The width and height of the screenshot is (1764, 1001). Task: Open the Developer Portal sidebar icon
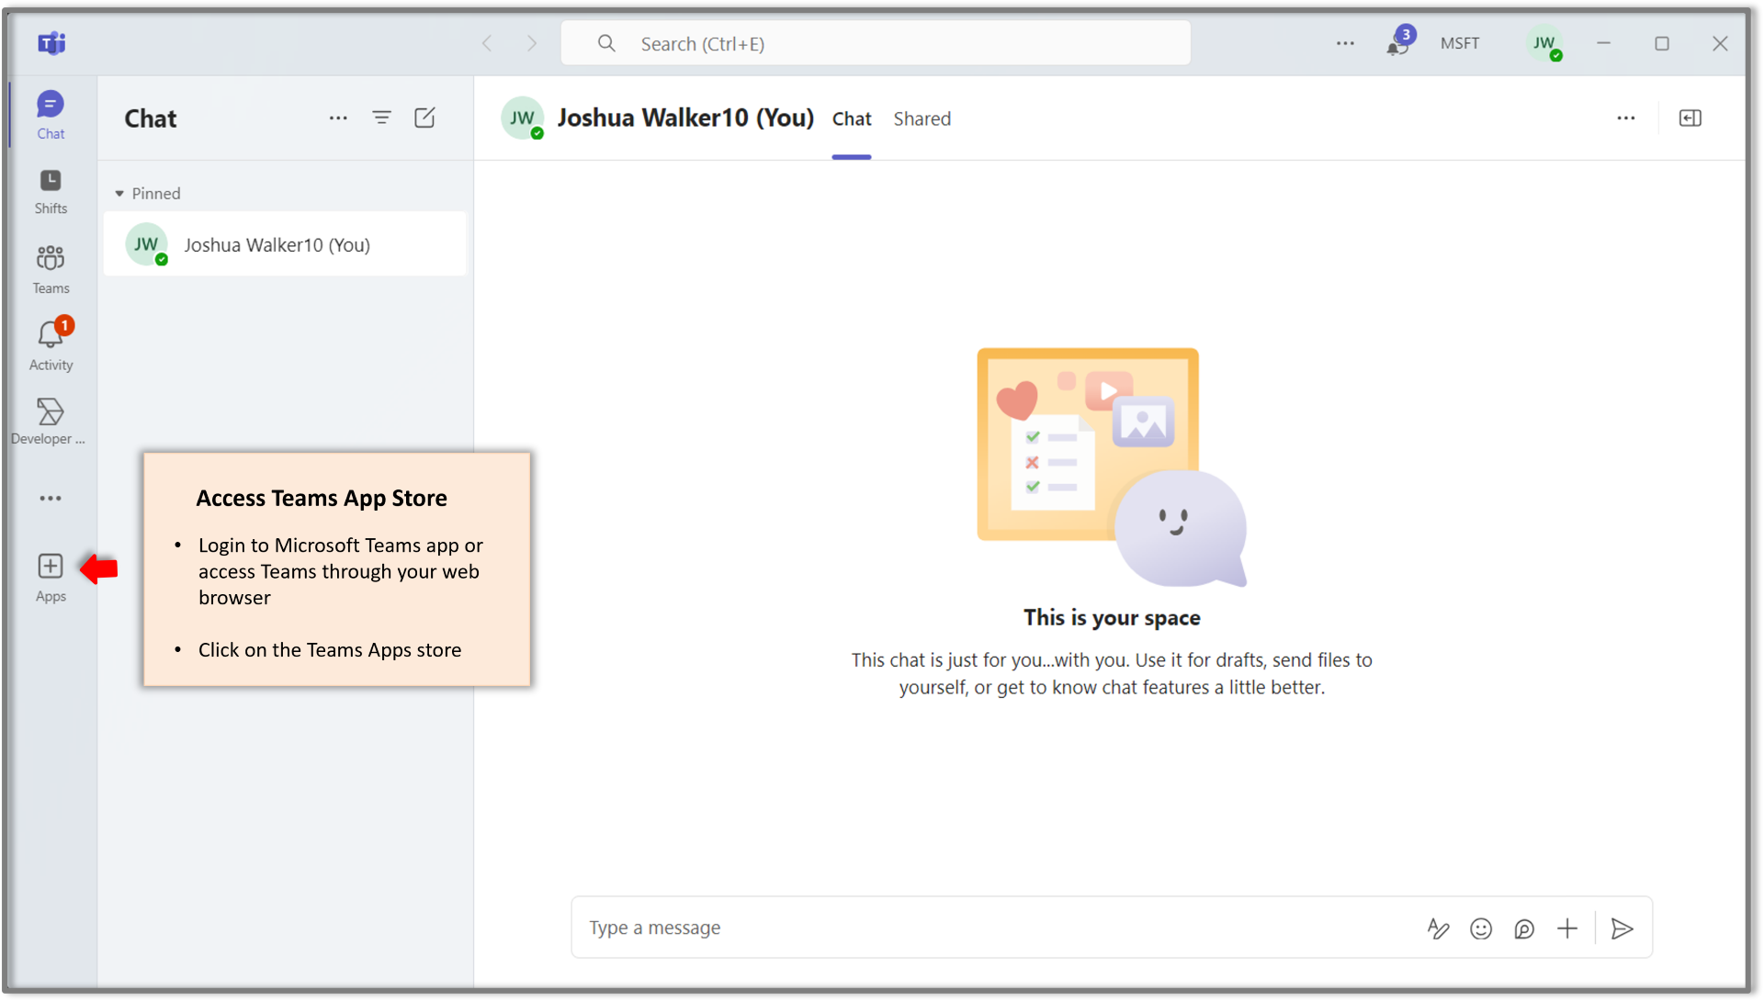[51, 421]
